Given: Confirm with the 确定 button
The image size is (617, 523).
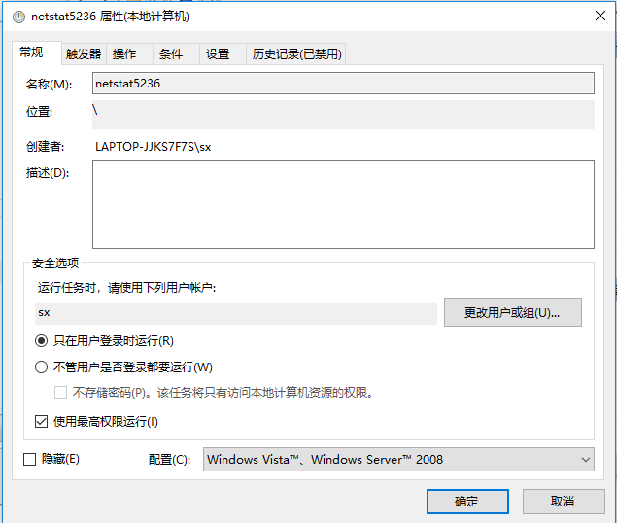Looking at the screenshot, I should (x=467, y=502).
